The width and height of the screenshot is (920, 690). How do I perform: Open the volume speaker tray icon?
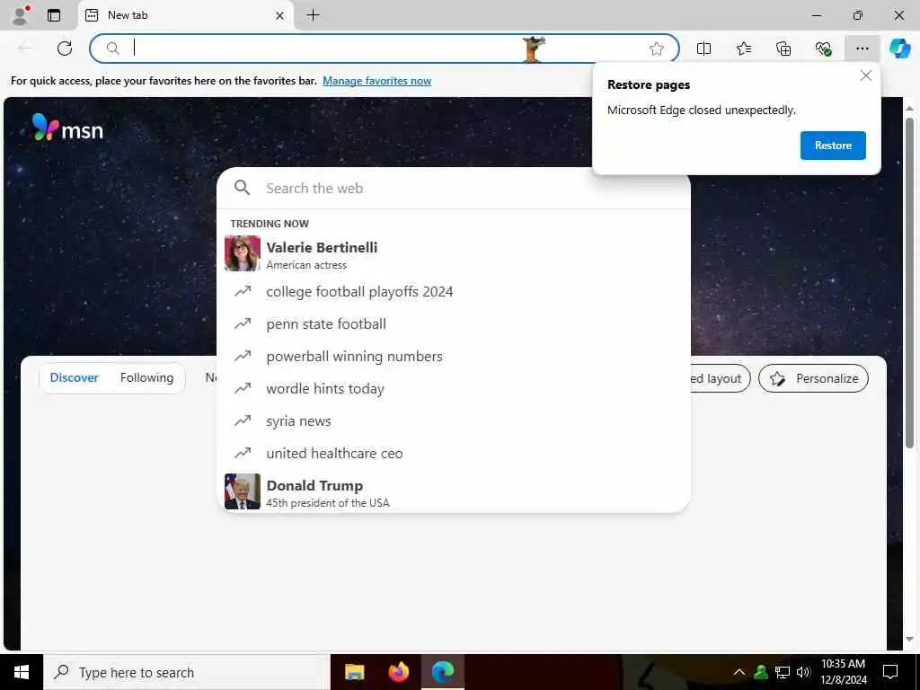[x=803, y=672]
